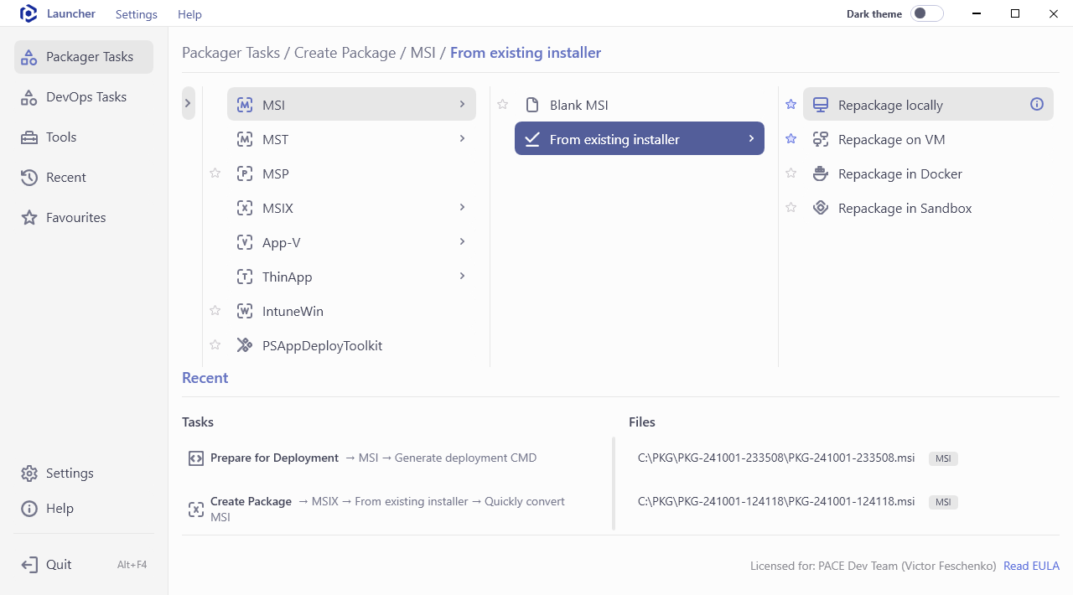Expand the MSI row chevron
The image size is (1073, 595).
tap(462, 104)
